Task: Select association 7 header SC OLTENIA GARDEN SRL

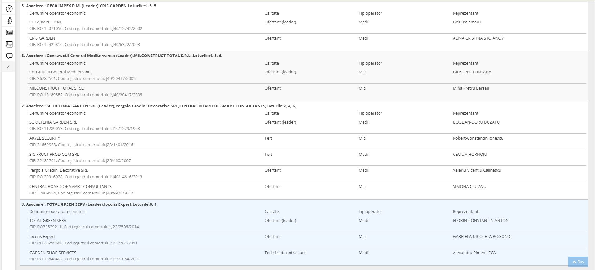Action: (x=159, y=106)
